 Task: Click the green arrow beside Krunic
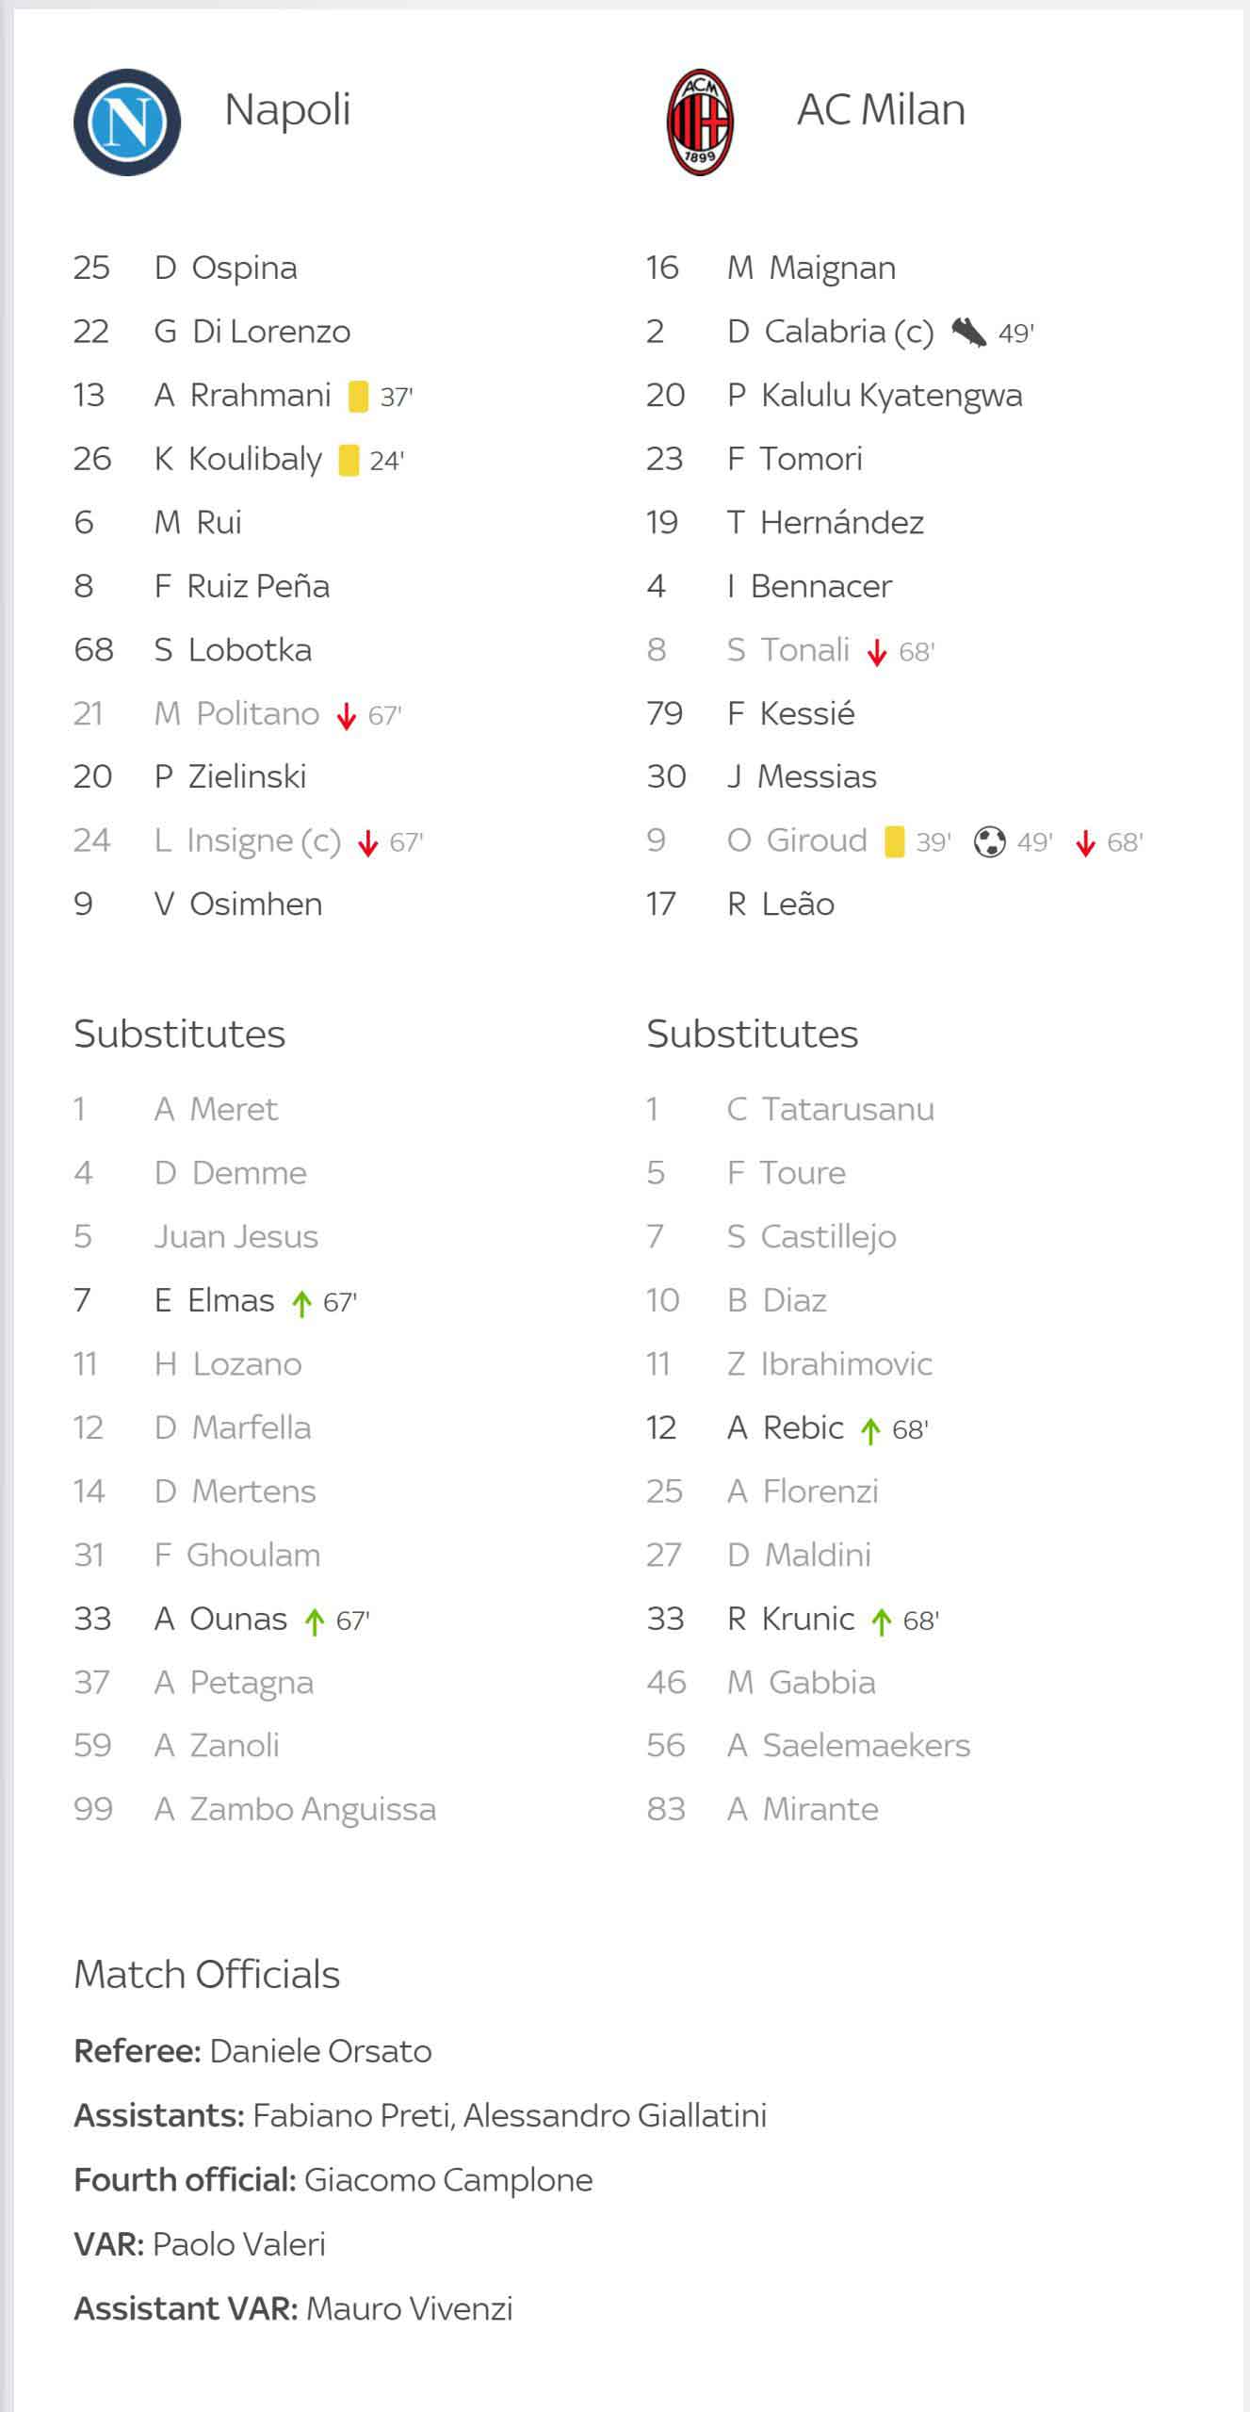click(x=882, y=1622)
